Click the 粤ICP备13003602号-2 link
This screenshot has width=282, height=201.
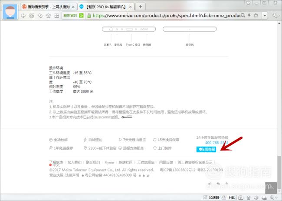point(177,170)
